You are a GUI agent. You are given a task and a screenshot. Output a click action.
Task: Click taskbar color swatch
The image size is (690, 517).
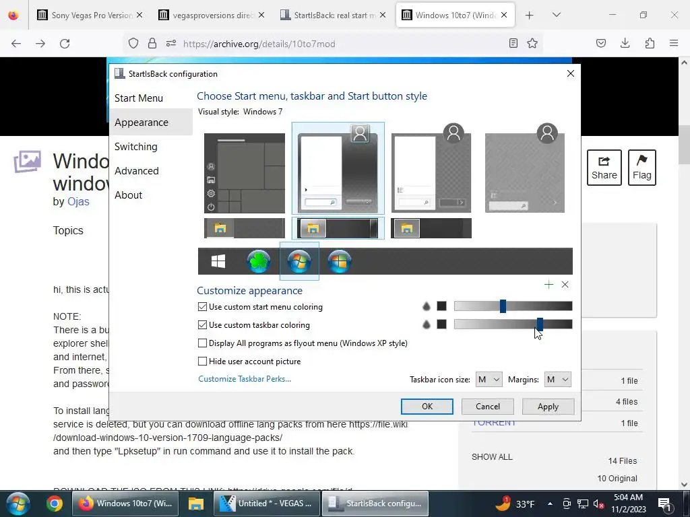pos(442,324)
